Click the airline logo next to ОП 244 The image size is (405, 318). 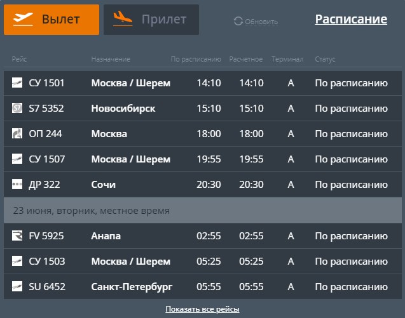pos(17,134)
